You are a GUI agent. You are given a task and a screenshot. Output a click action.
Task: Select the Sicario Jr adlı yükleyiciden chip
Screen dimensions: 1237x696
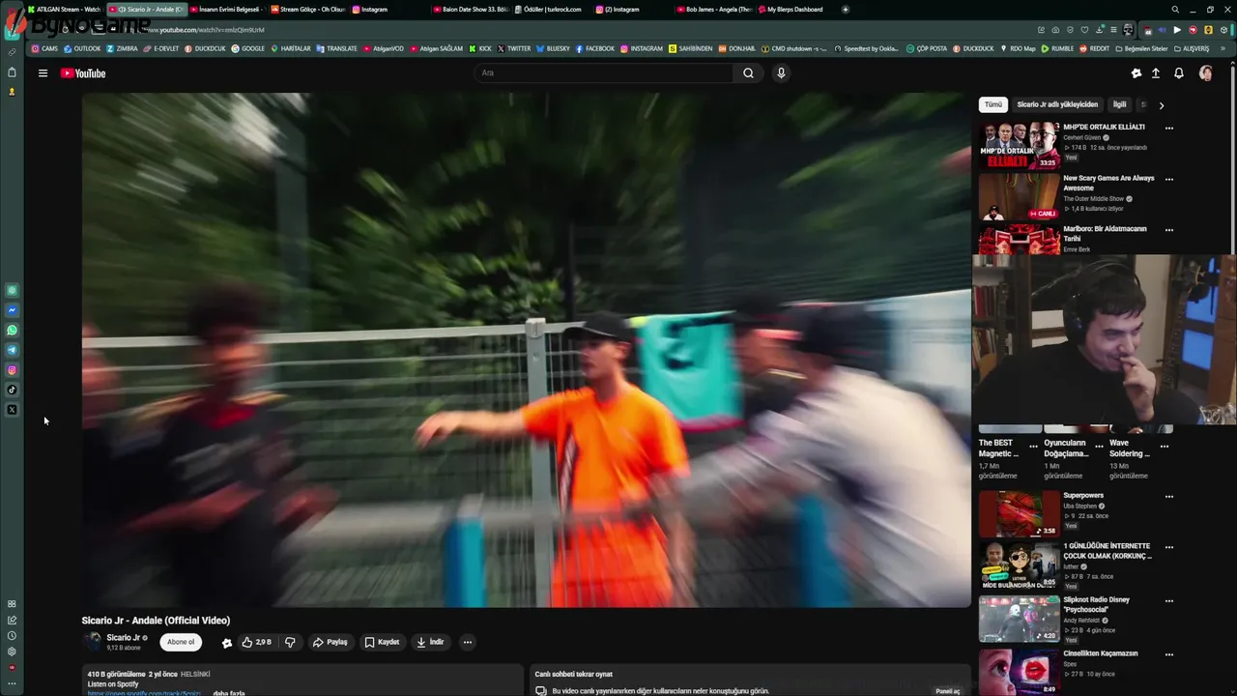(x=1057, y=104)
